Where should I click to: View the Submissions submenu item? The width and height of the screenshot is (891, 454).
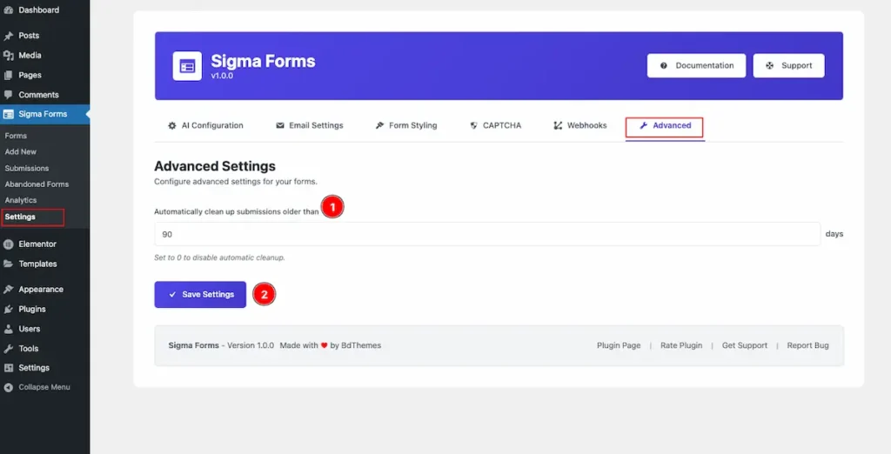[27, 168]
